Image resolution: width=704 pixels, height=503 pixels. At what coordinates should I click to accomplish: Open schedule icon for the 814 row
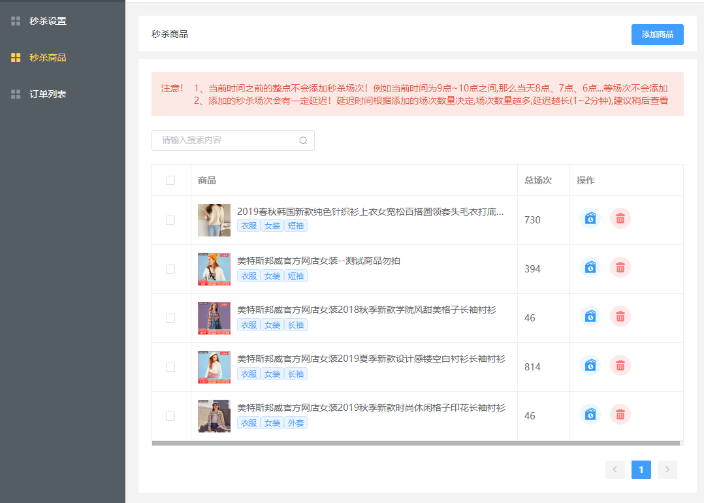click(590, 365)
